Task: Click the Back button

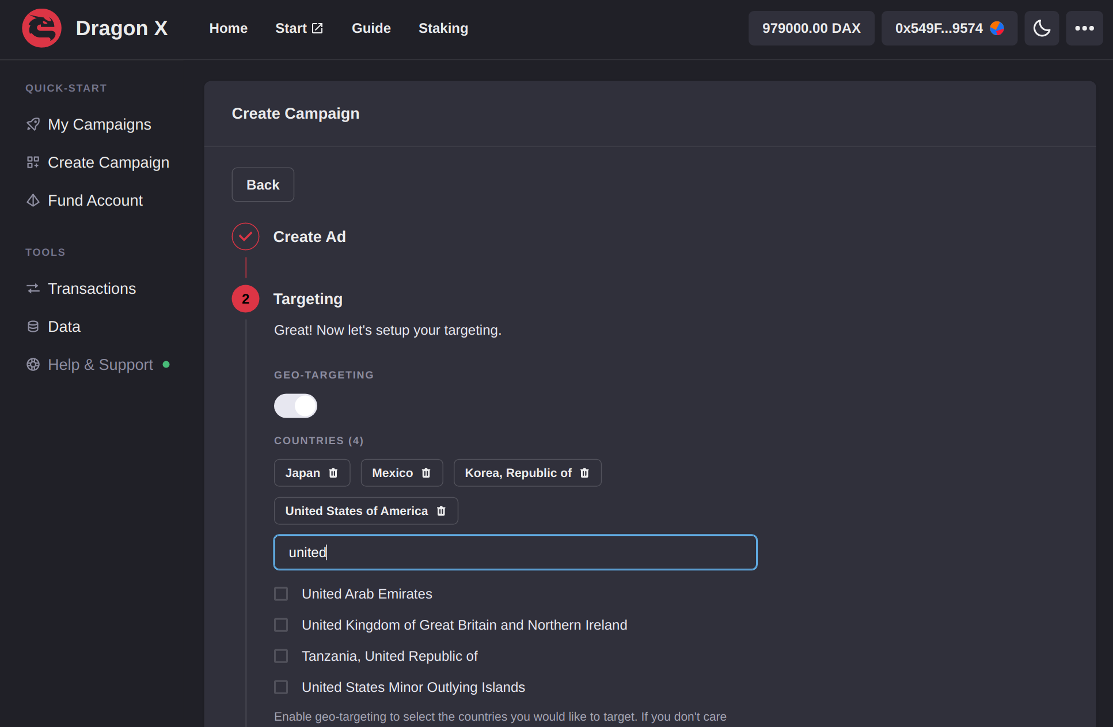Action: coord(263,185)
